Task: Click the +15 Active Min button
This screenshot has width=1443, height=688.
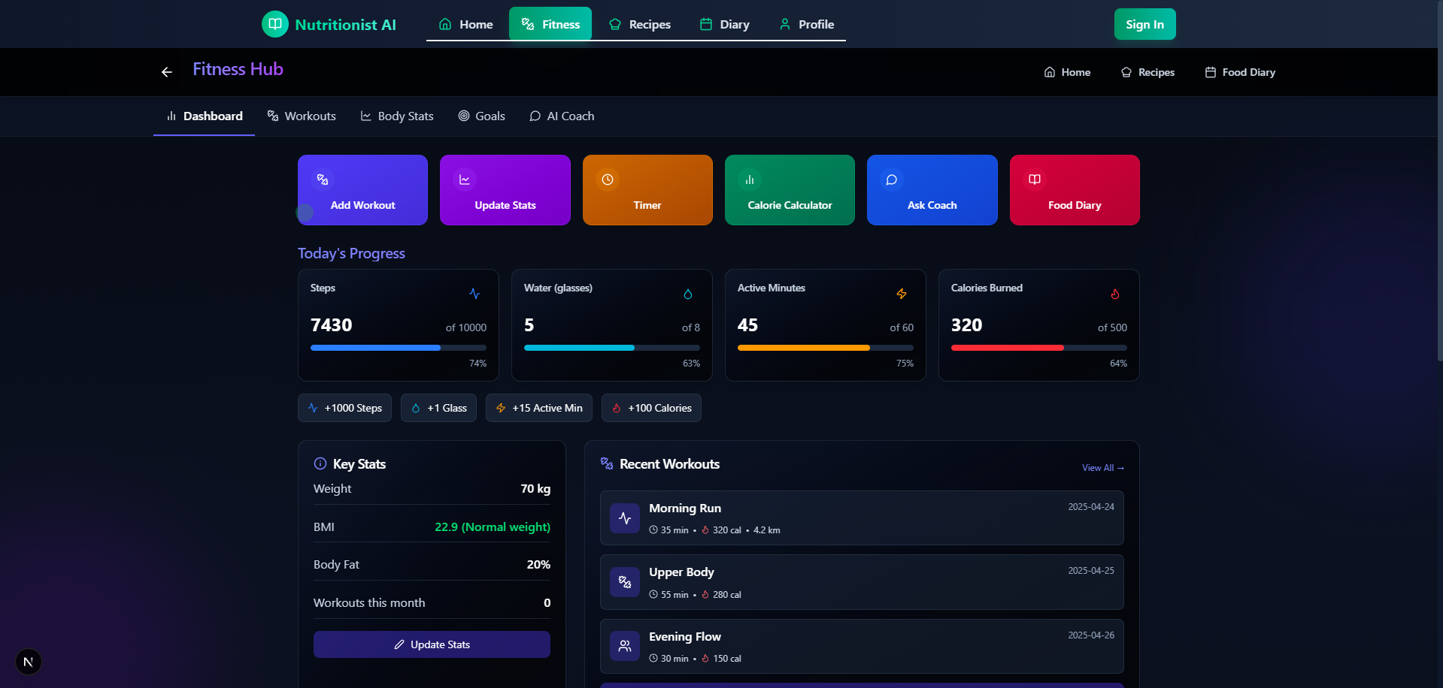Action: (x=539, y=408)
